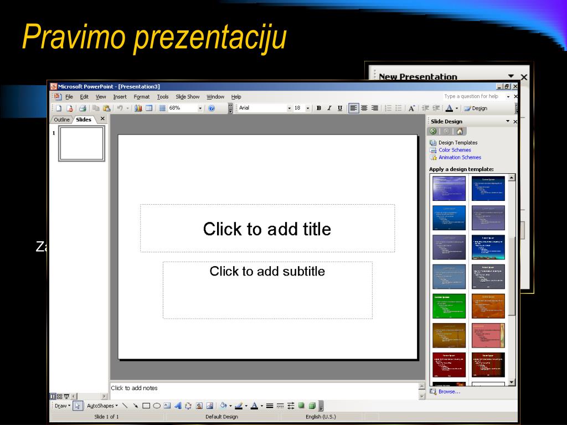
Task: Click Design Templates in Slide Design pane
Action: (x=458, y=143)
